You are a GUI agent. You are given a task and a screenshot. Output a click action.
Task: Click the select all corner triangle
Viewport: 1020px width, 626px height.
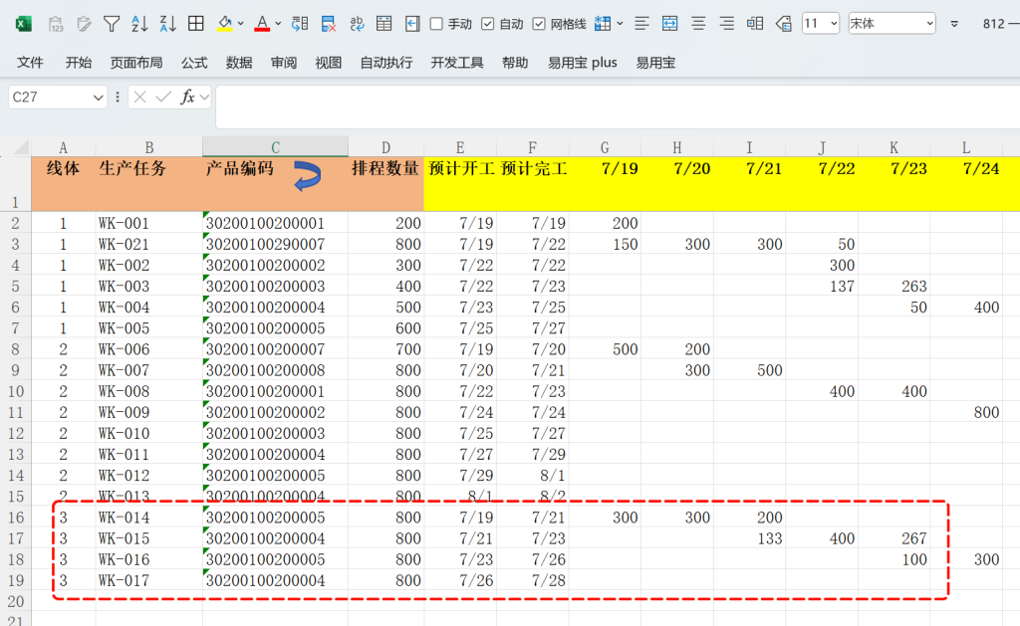coord(21,147)
